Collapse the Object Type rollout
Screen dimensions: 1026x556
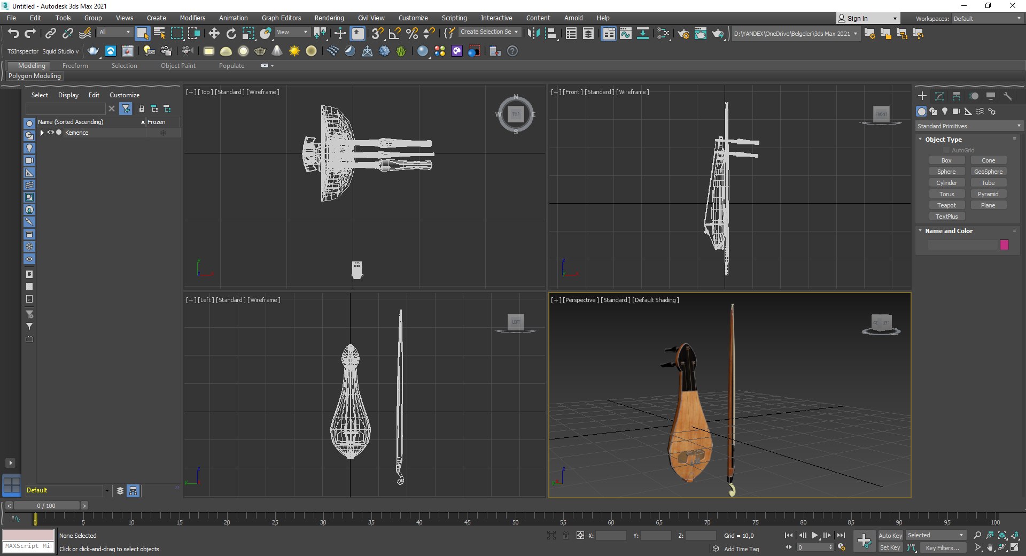[920, 140]
